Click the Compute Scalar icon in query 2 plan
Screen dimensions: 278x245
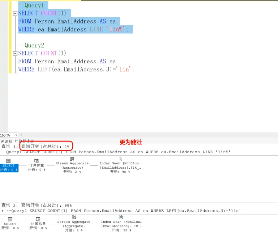(x=38, y=219)
